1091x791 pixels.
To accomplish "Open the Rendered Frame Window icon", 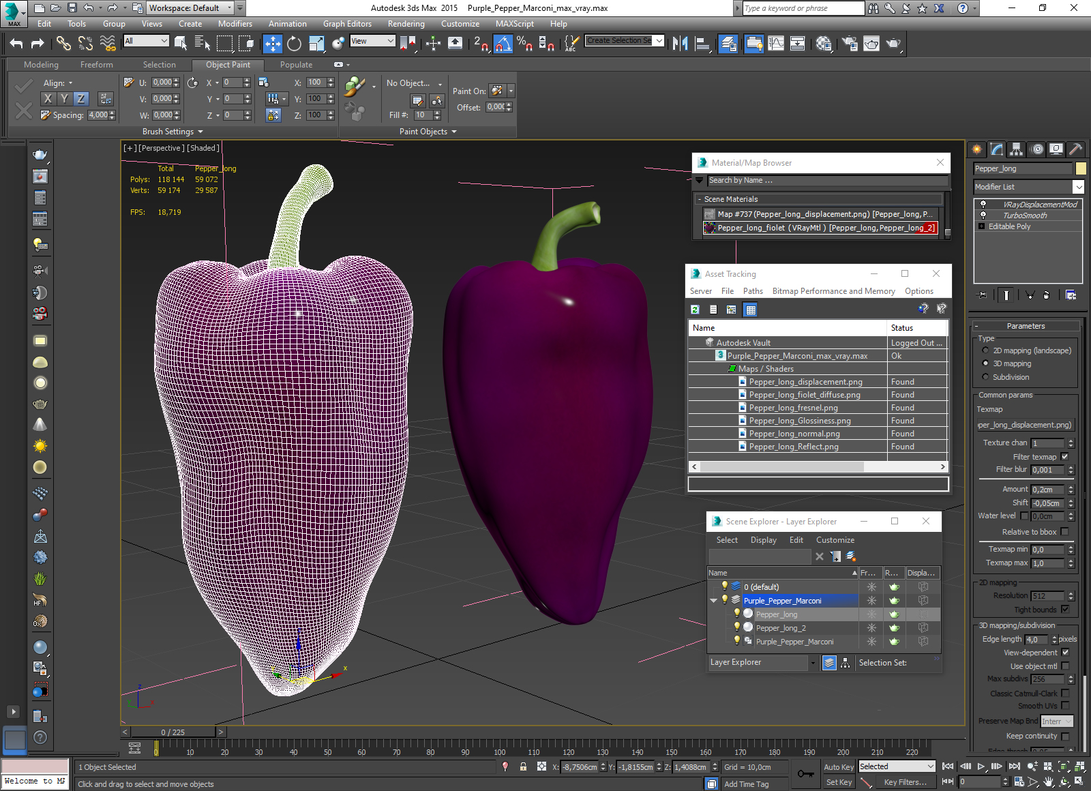I will point(871,44).
